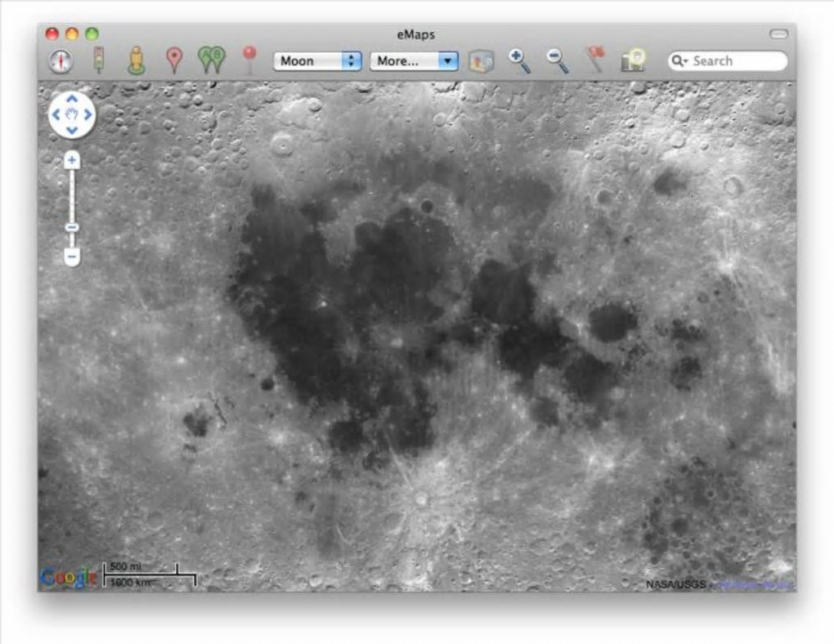Pan the map up with the arrow
This screenshot has width=834, height=644.
[72, 99]
